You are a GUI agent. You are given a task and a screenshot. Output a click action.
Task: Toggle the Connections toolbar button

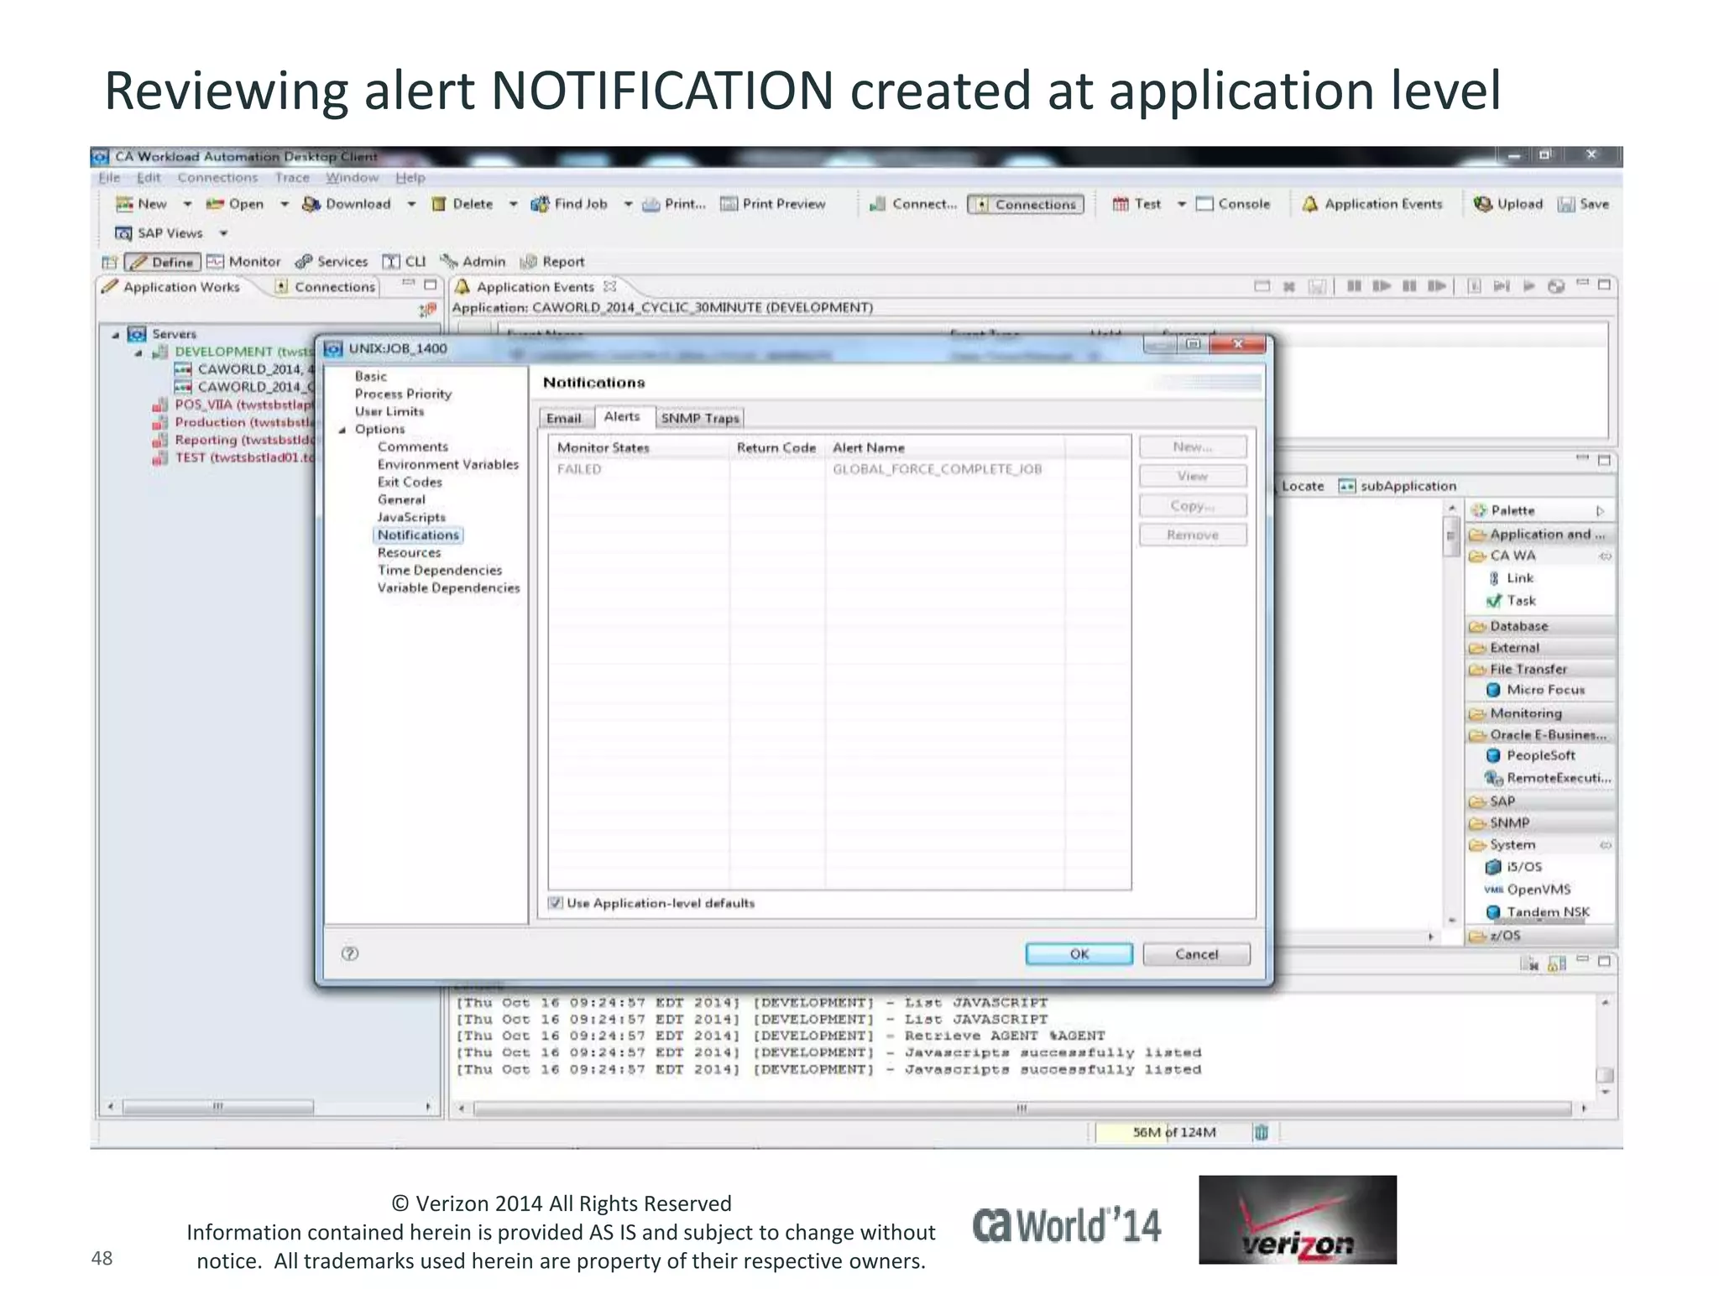point(1025,204)
